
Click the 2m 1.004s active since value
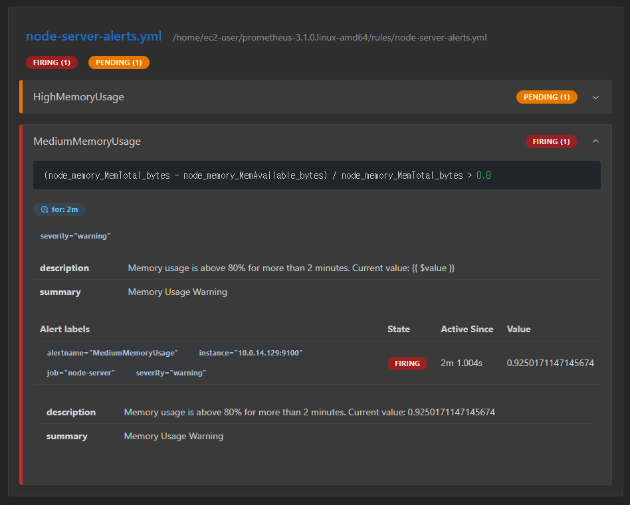(461, 363)
